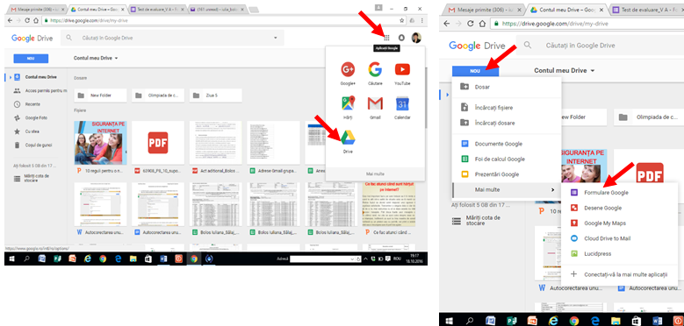Open Drive from the apps panel
Screen dimensions: 684x326
click(x=348, y=141)
